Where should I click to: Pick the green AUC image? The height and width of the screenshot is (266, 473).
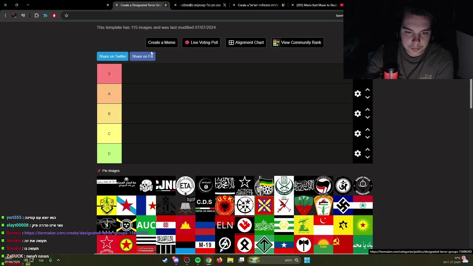click(146, 225)
